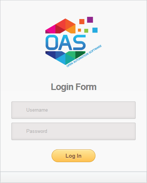Viewport: 147px width, 183px height.
Task: Click the light blue square in logo
Action: tap(95, 30)
